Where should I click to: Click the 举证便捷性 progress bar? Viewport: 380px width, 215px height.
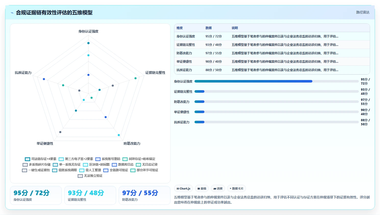277,112
